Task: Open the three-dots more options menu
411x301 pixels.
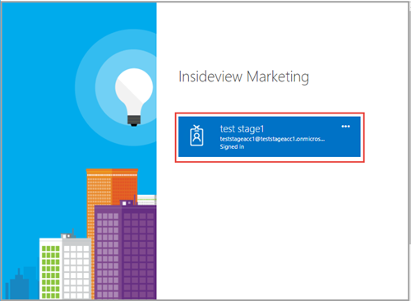Action: (x=345, y=127)
